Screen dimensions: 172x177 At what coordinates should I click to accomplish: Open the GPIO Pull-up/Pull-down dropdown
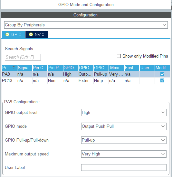[124, 140]
